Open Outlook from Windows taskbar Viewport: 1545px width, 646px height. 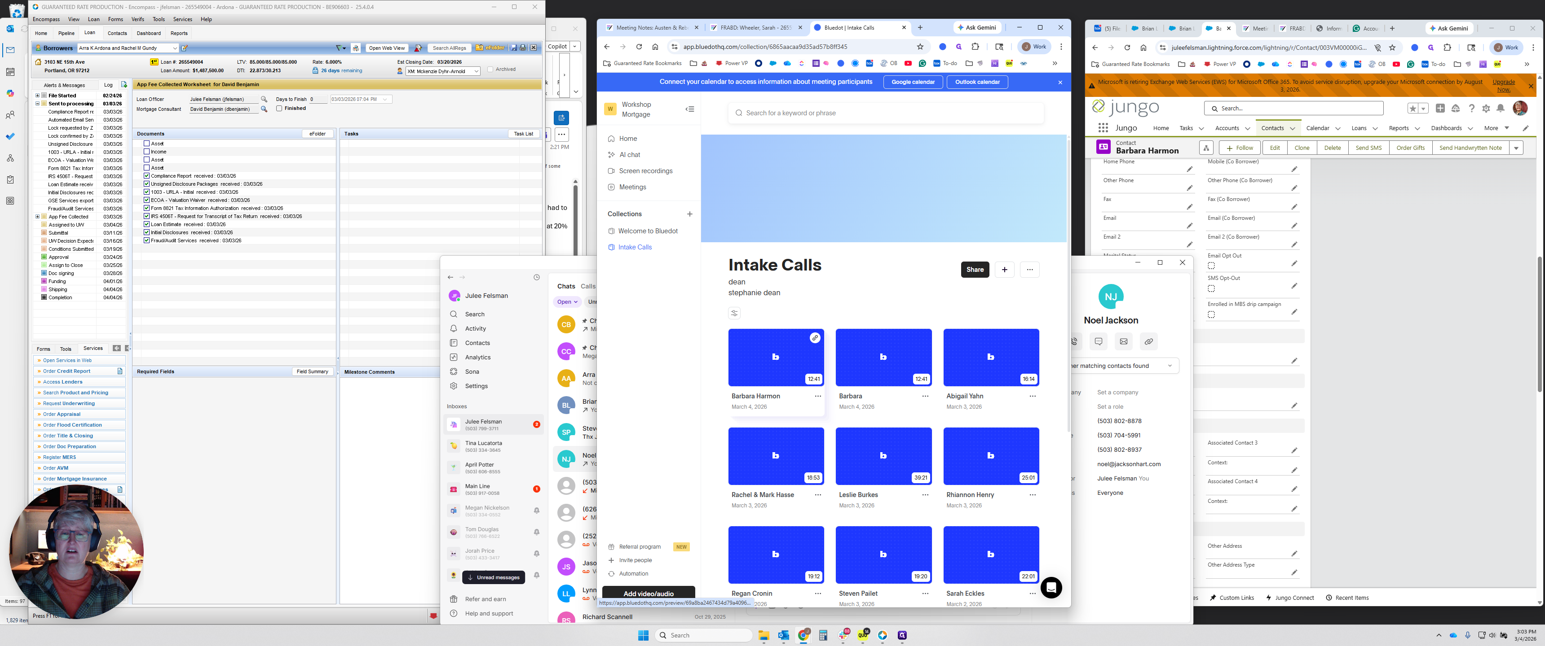pos(783,636)
